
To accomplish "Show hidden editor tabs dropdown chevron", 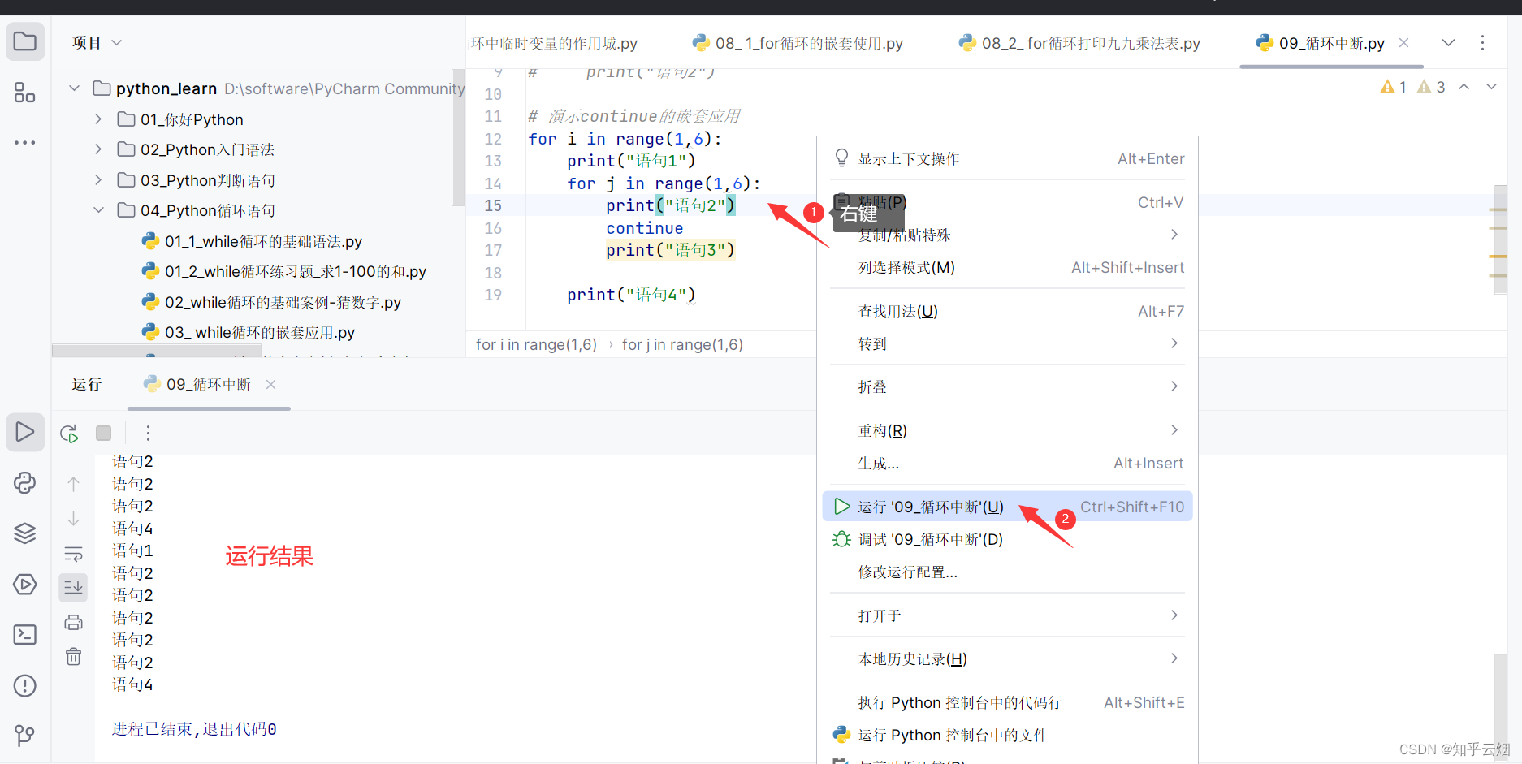I will (1448, 43).
